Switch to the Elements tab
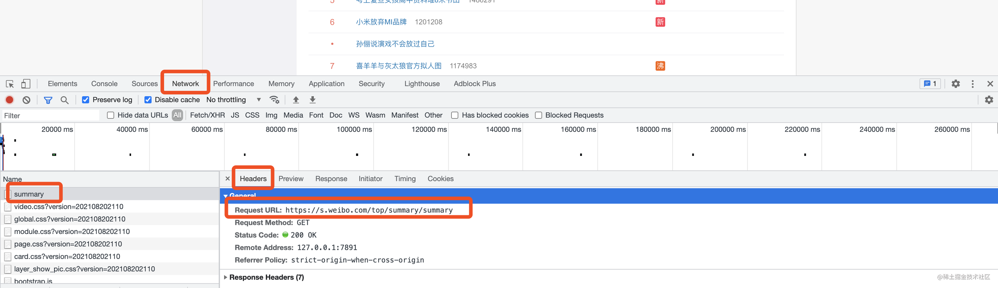 [62, 84]
